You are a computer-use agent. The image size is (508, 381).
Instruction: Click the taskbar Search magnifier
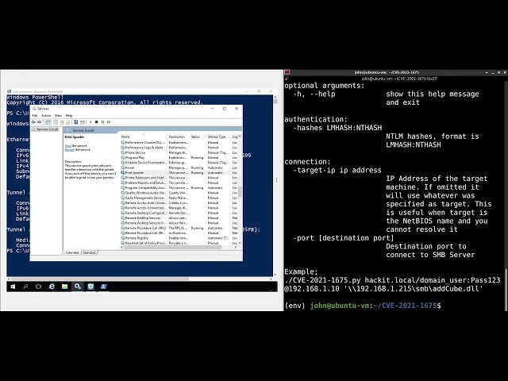[x=25, y=287]
